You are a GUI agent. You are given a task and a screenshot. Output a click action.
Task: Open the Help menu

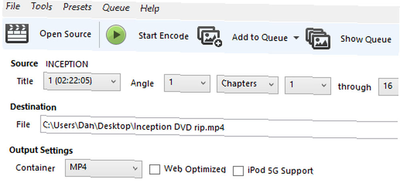tap(150, 8)
